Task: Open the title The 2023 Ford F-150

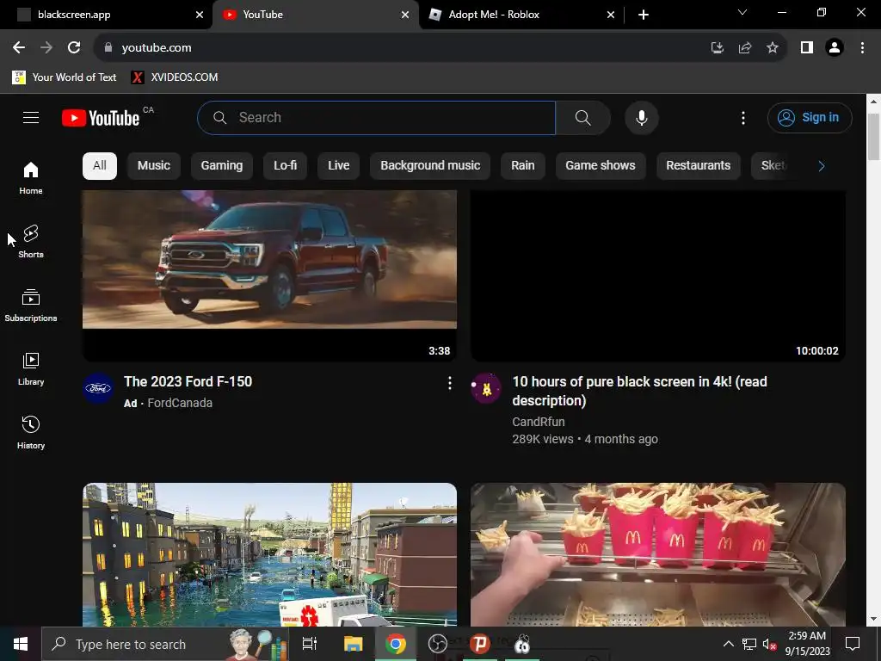Action: tap(188, 381)
